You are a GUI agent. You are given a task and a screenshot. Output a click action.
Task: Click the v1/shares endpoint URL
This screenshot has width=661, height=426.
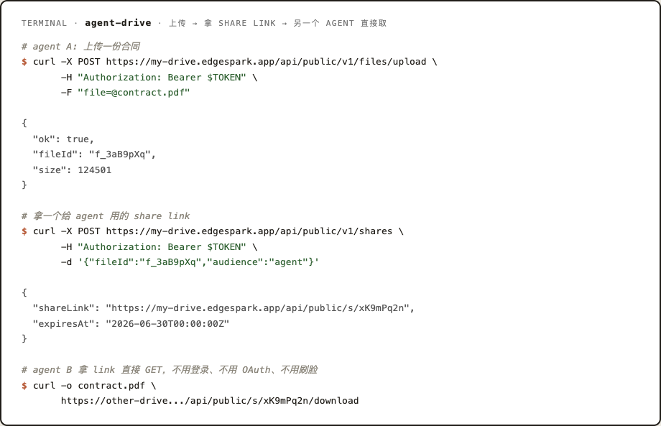[249, 231]
